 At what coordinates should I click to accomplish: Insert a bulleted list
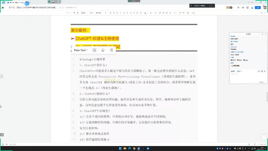(x=151, y=13)
